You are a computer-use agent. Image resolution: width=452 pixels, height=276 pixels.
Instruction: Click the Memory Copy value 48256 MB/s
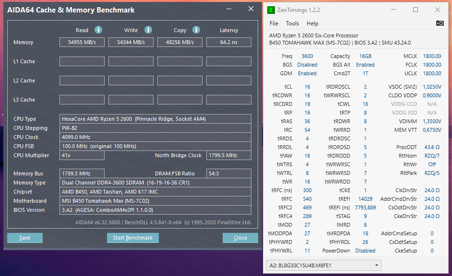pos(180,42)
